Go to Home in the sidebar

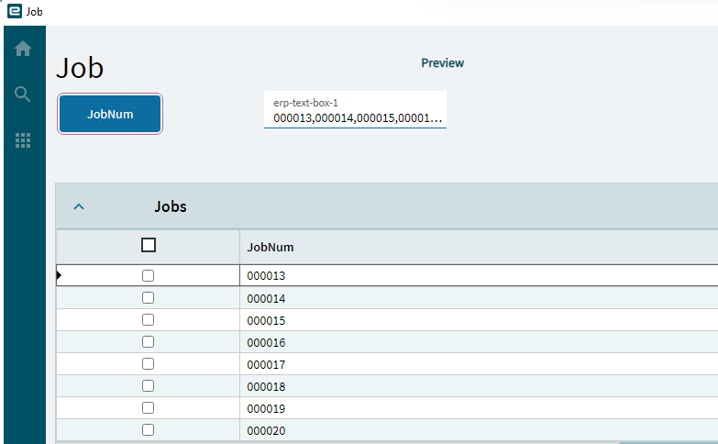23,49
